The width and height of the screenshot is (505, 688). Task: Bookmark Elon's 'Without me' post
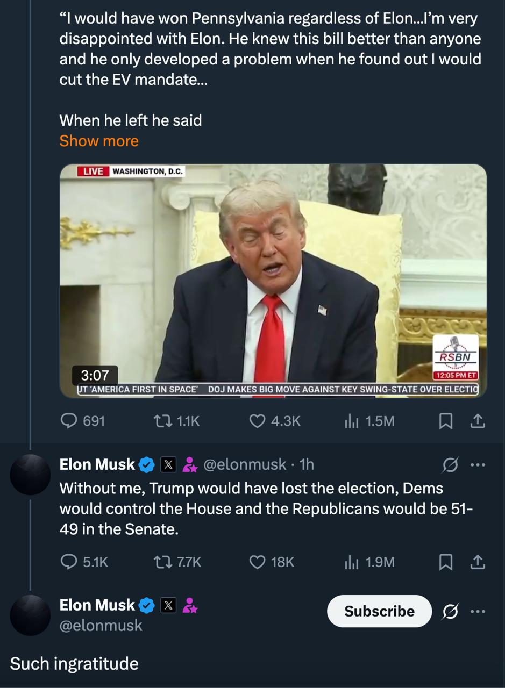pos(445,562)
